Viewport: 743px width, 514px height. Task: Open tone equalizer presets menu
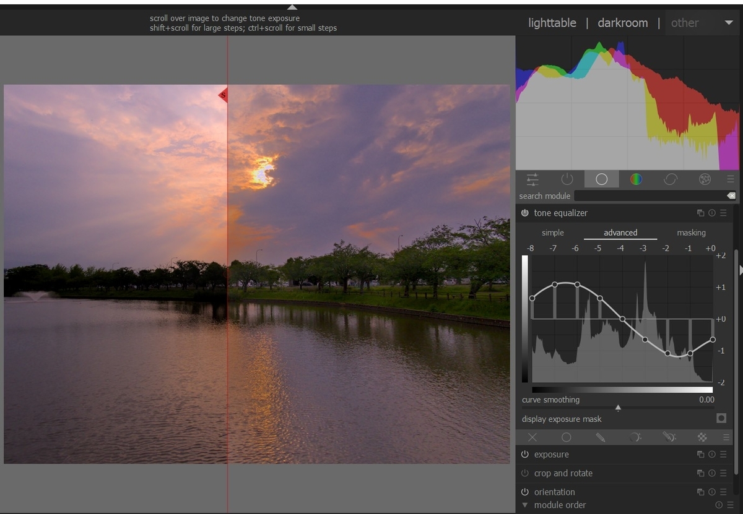(723, 213)
